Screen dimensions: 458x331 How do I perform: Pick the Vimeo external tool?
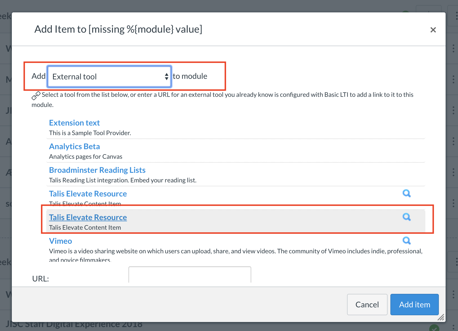click(61, 241)
